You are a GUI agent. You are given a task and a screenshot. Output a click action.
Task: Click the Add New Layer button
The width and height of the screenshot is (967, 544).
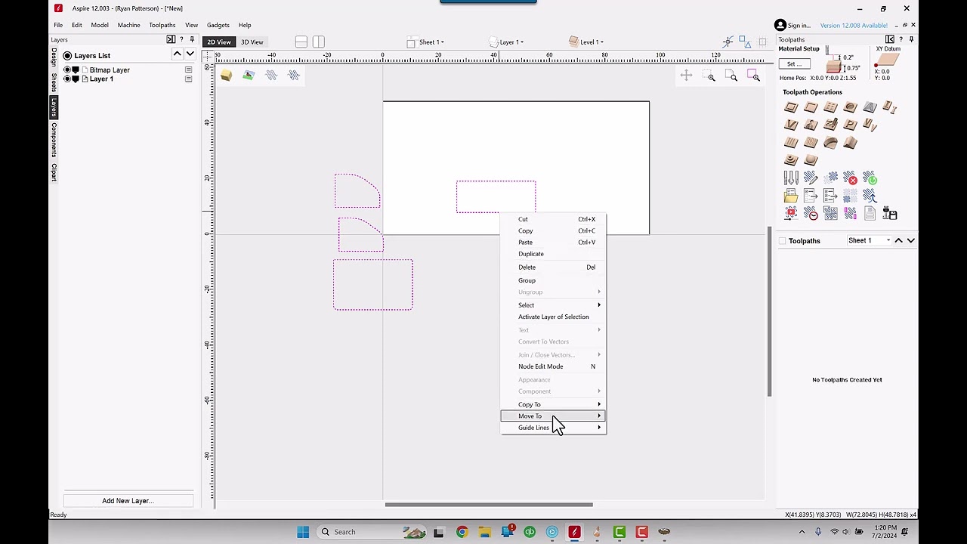(128, 501)
